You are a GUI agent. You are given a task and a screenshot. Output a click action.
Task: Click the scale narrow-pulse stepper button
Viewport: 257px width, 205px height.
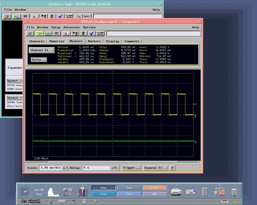(64, 168)
